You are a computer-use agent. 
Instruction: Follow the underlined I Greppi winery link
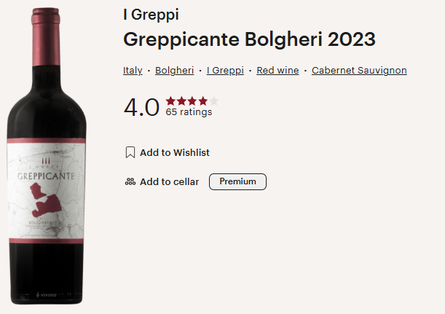pos(225,71)
